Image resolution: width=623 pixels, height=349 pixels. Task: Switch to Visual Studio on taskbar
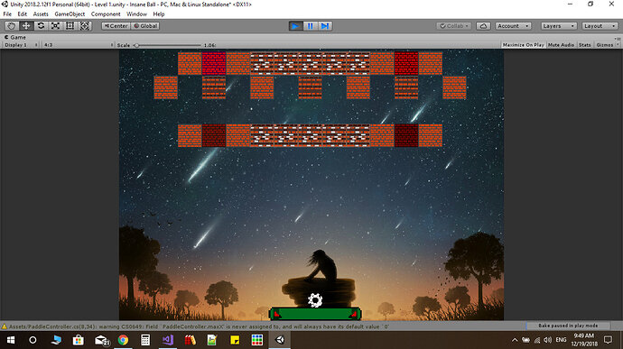[x=168, y=340]
